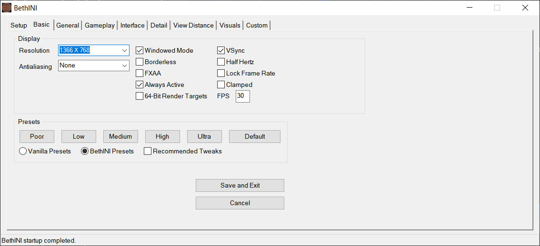Expand the Antialiasing dropdown
This screenshot has width=540, height=246.
(125, 65)
